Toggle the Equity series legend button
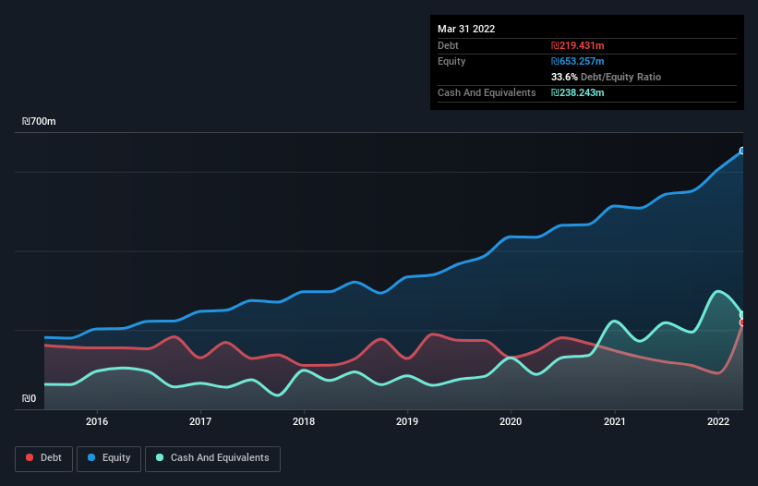Image resolution: width=758 pixels, height=486 pixels. tap(109, 458)
